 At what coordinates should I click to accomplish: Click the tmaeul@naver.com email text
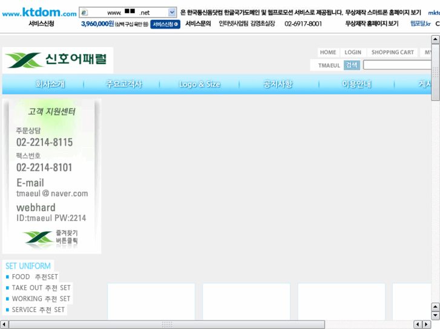[x=52, y=194]
